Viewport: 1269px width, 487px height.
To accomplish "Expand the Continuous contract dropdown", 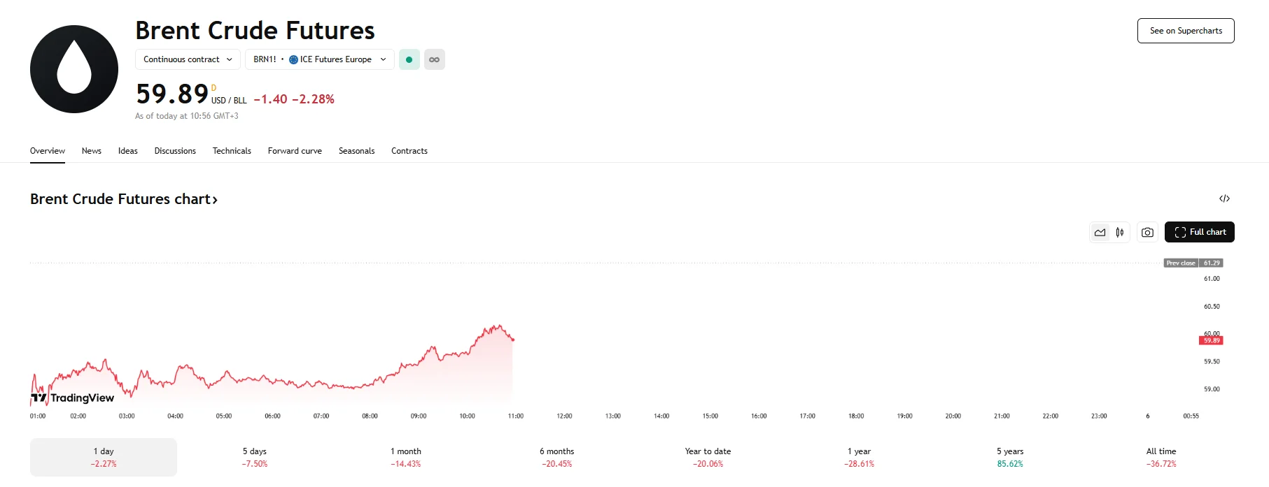I will pyautogui.click(x=188, y=59).
